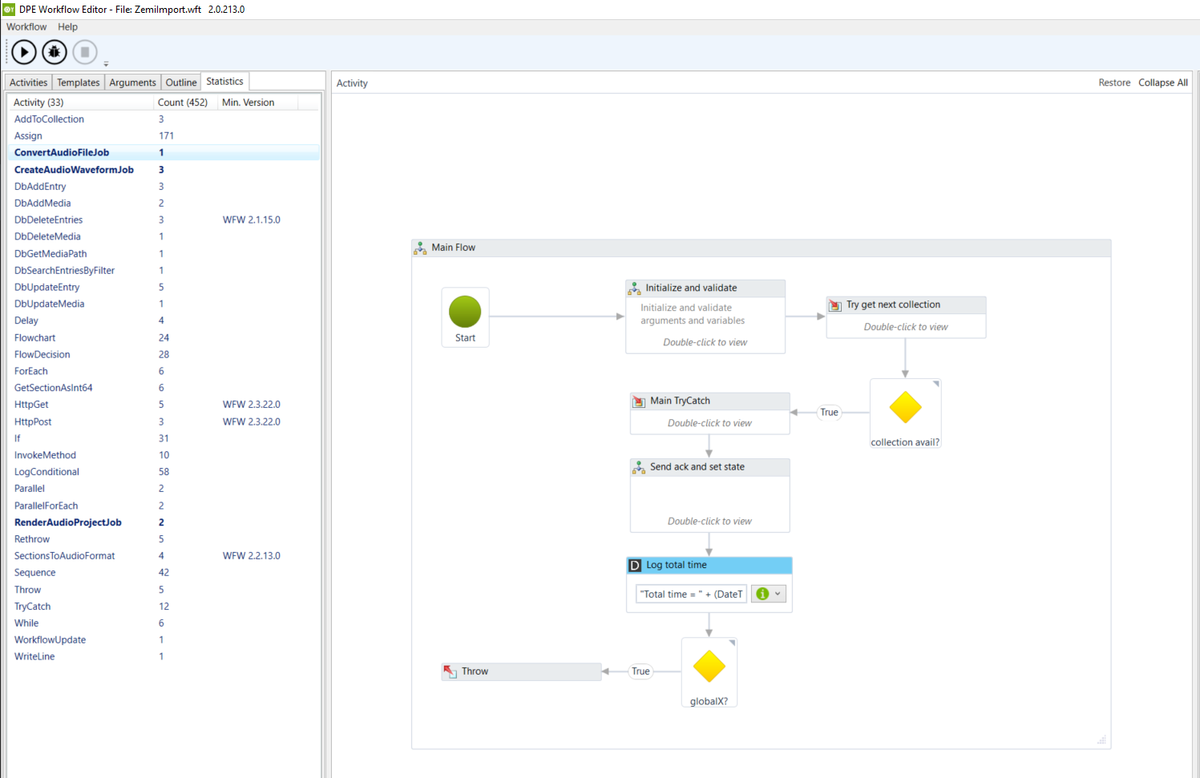Select the 'globalX?' decision diamond

click(x=709, y=667)
